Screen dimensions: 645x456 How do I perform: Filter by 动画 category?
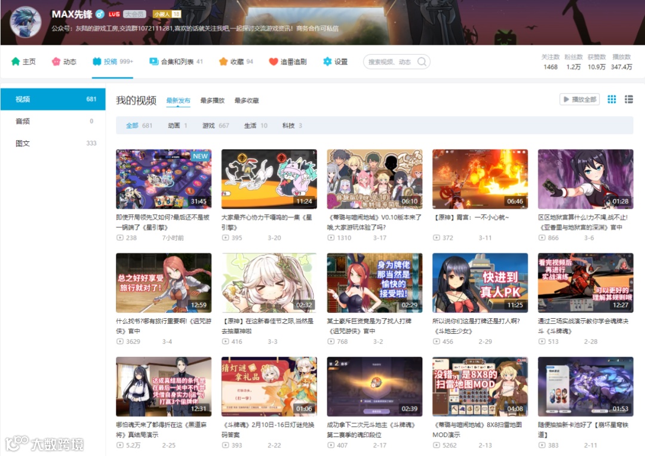(x=177, y=126)
